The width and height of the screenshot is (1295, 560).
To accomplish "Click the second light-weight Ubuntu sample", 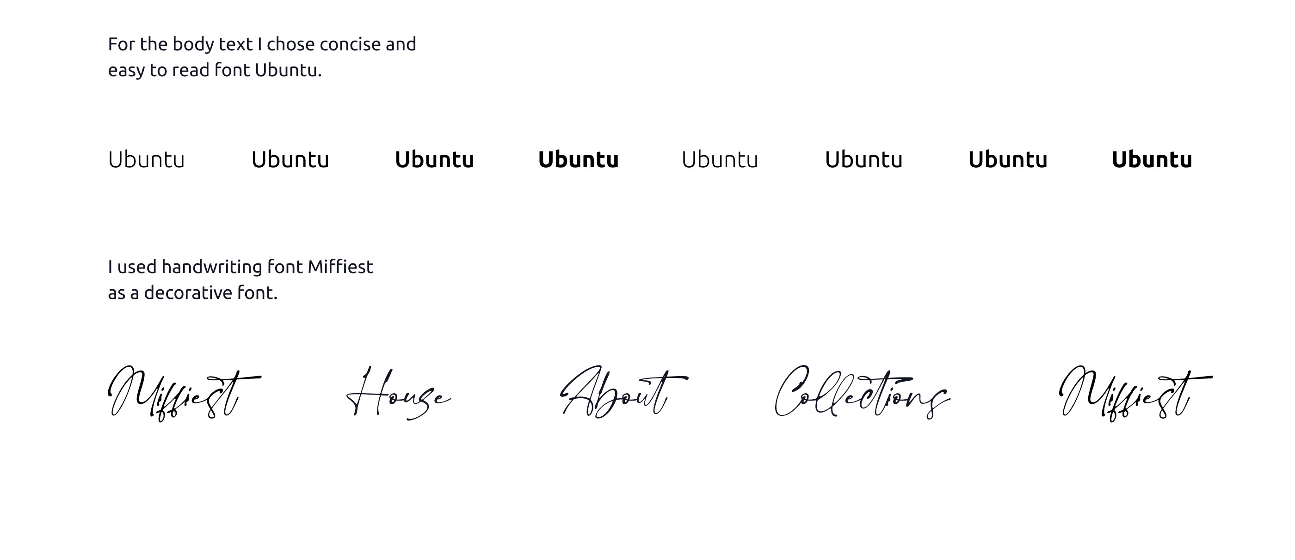I will [x=719, y=160].
